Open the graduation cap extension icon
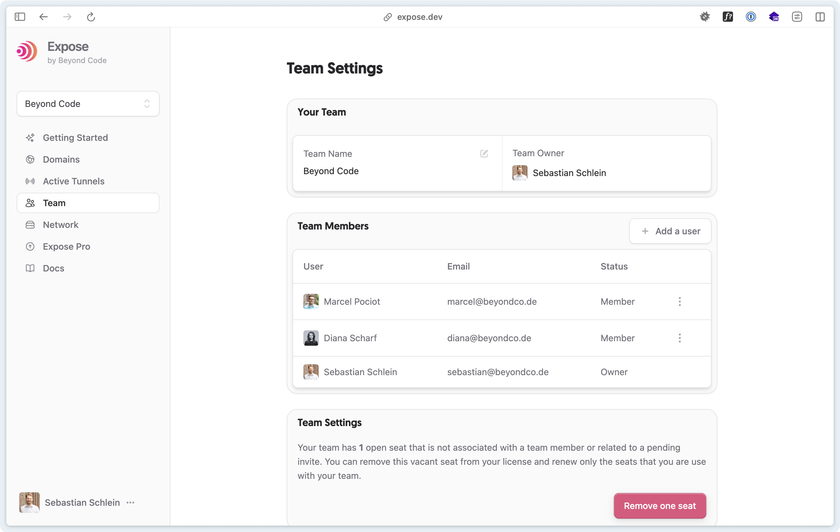The image size is (840, 532). click(x=774, y=17)
